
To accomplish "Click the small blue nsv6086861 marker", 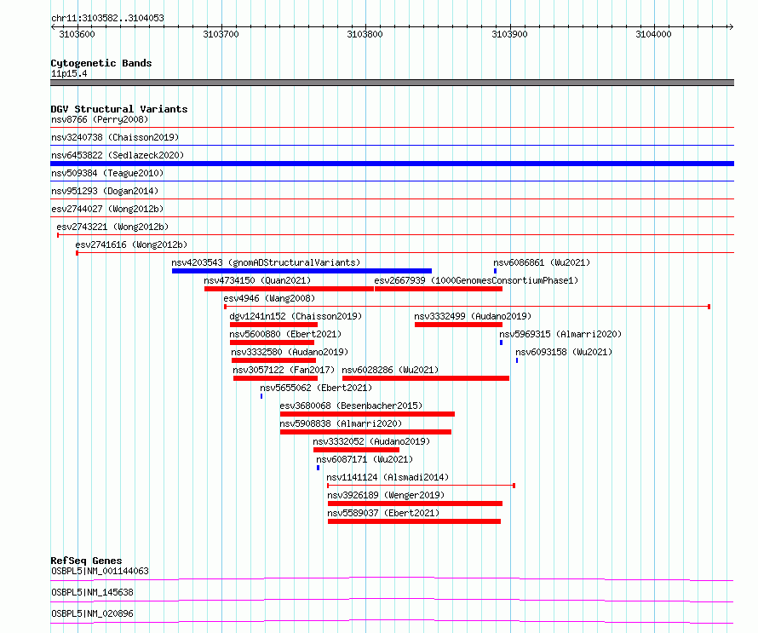I will (495, 271).
